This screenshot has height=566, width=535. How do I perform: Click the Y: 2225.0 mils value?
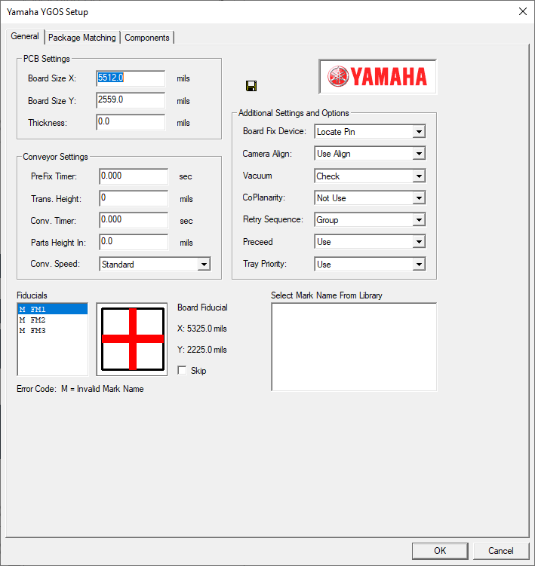click(x=202, y=350)
